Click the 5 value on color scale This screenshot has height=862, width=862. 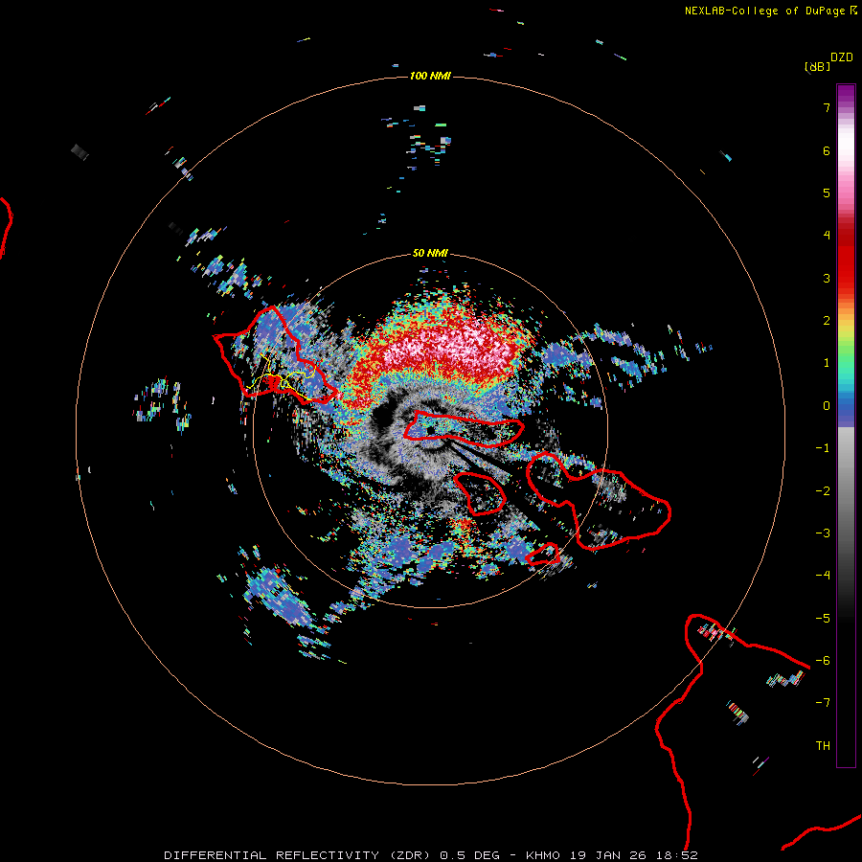[827, 193]
